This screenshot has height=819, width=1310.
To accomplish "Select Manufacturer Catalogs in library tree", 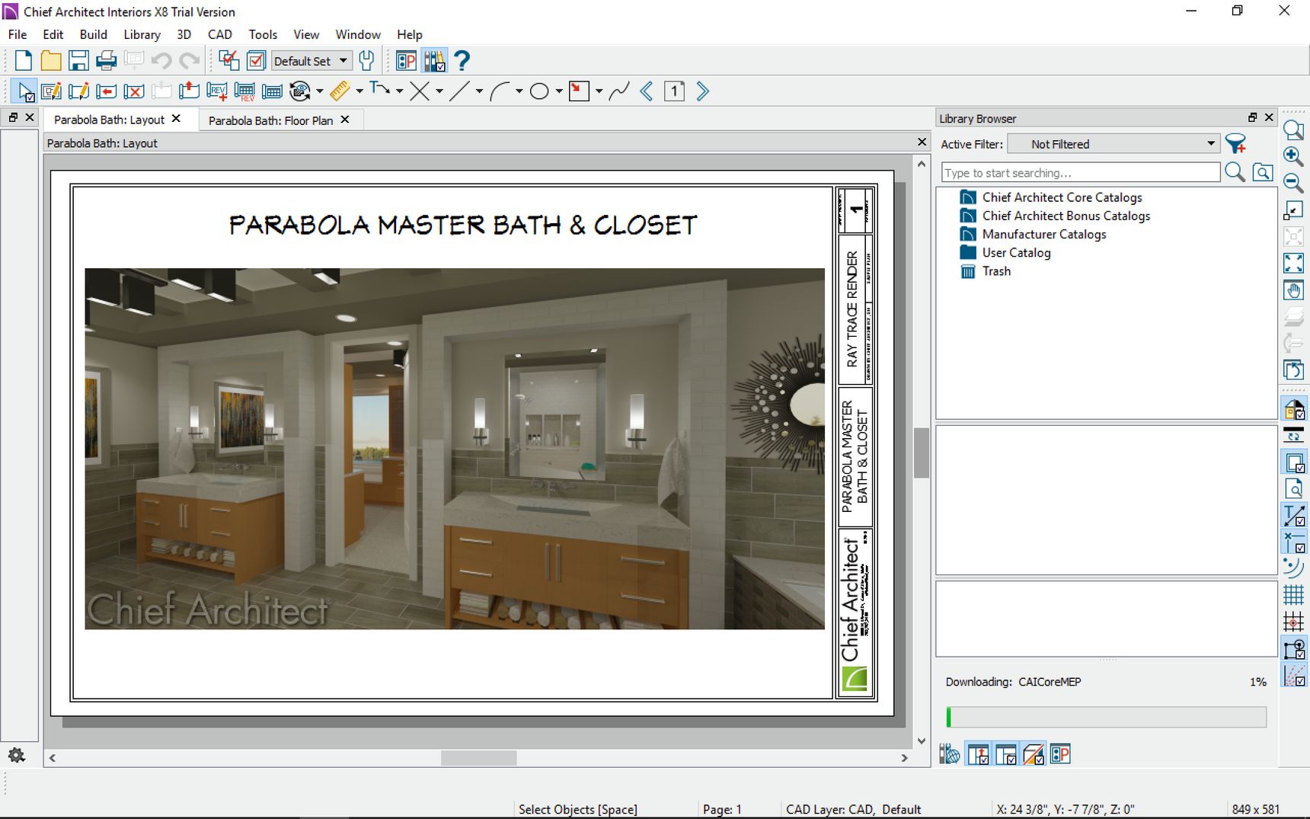I will (1043, 234).
